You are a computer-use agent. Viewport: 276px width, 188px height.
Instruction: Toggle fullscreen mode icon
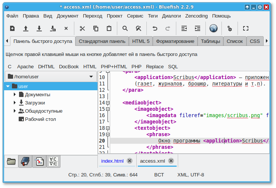(x=245, y=28)
